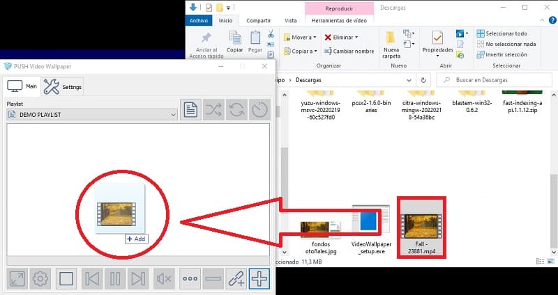The height and width of the screenshot is (295, 558).
Task: Switch to large icons view in status bar
Action: pos(550,262)
